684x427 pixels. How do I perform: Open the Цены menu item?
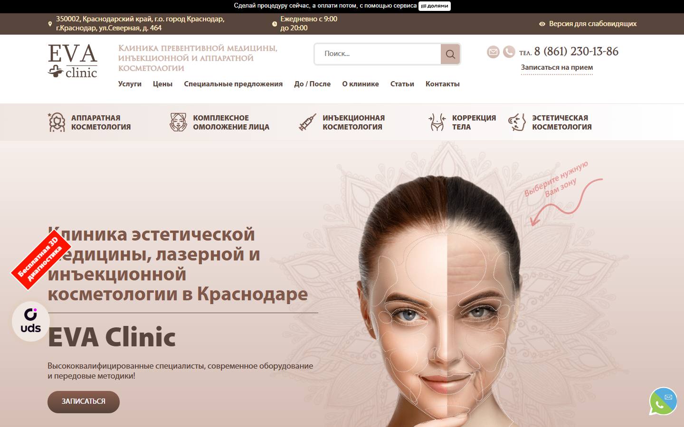162,84
